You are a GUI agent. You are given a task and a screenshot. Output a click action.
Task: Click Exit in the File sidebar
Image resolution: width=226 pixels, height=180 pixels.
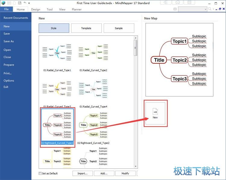pos(16,87)
